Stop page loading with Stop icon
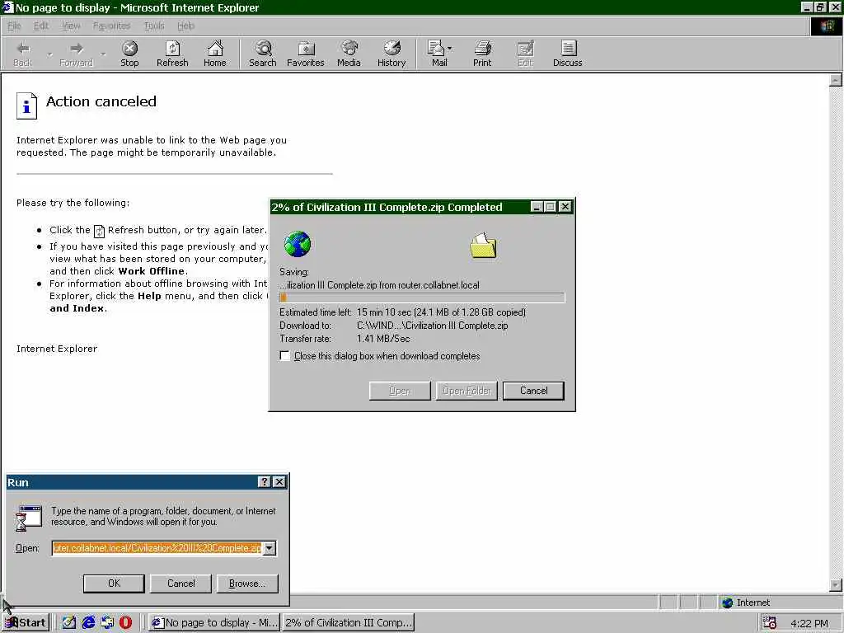 pyautogui.click(x=129, y=49)
